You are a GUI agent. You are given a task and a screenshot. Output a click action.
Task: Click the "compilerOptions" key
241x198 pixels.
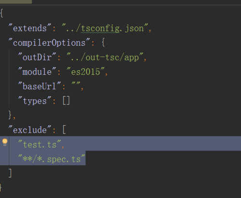click(49, 43)
